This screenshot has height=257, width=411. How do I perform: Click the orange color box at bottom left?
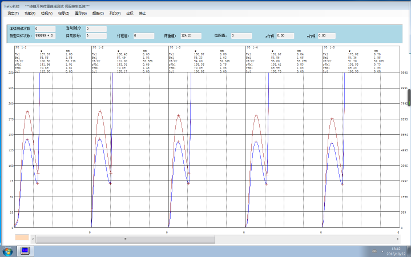pos(22,236)
